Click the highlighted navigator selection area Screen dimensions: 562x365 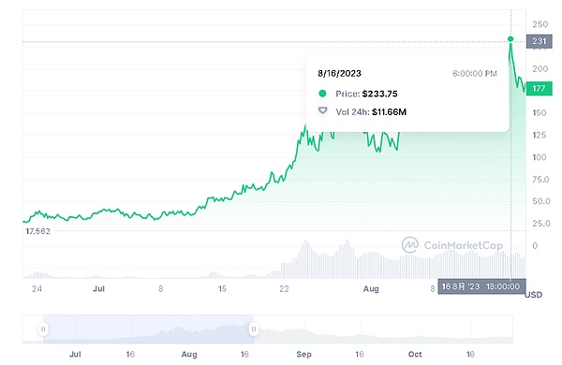pos(148,328)
